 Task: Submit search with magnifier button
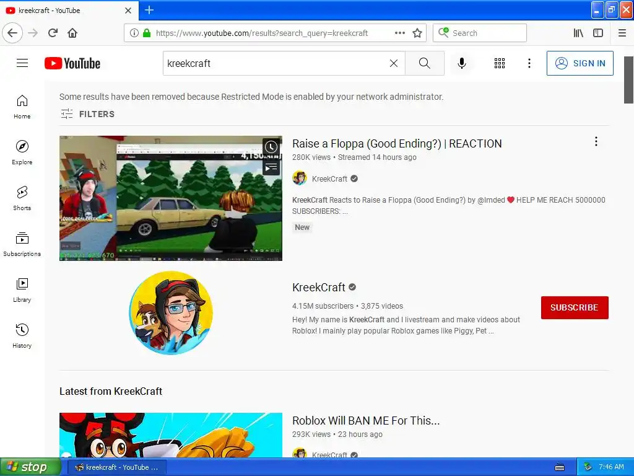click(x=425, y=63)
